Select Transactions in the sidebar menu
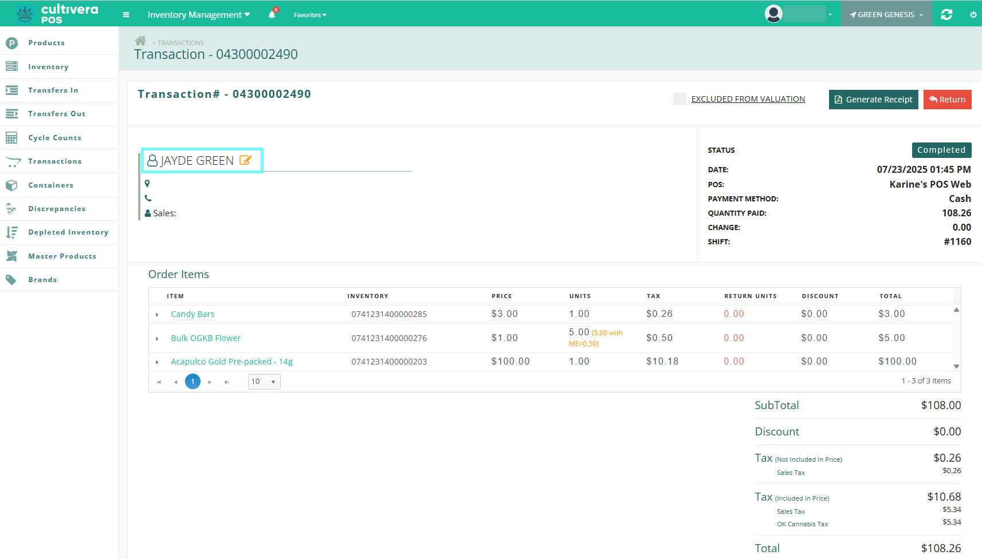 [x=55, y=161]
